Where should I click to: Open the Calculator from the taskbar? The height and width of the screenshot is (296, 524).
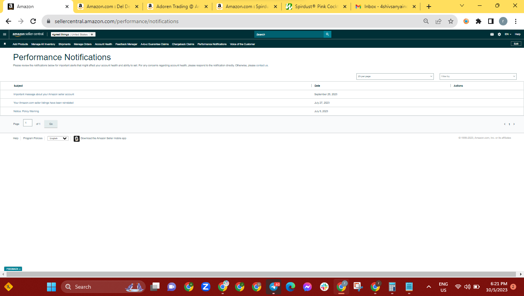point(392,287)
